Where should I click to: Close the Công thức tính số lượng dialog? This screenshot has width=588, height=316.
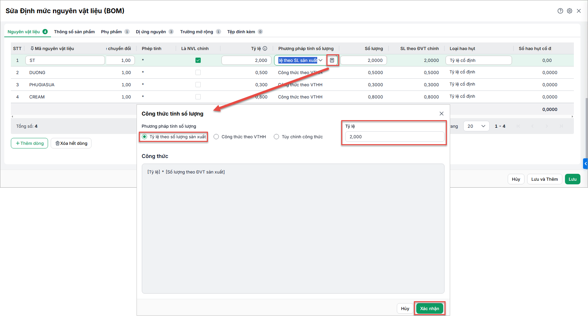(442, 114)
